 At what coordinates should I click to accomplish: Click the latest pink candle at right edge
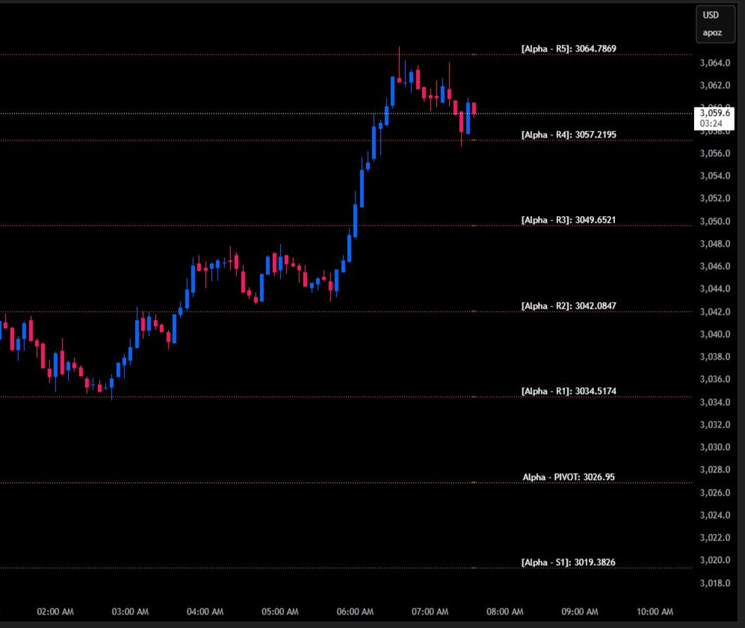pos(474,108)
